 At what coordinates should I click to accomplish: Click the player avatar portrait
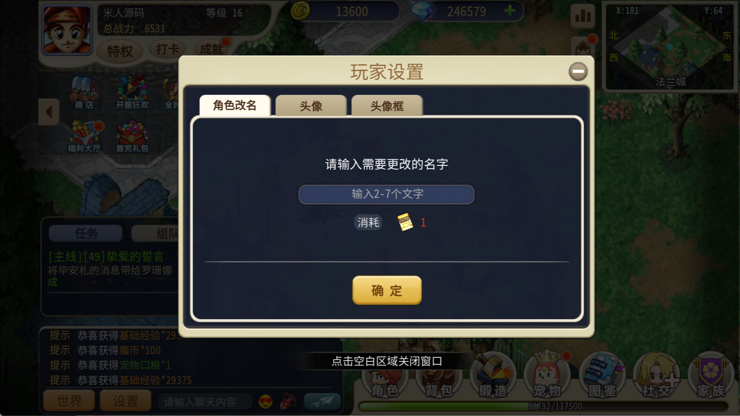click(68, 30)
